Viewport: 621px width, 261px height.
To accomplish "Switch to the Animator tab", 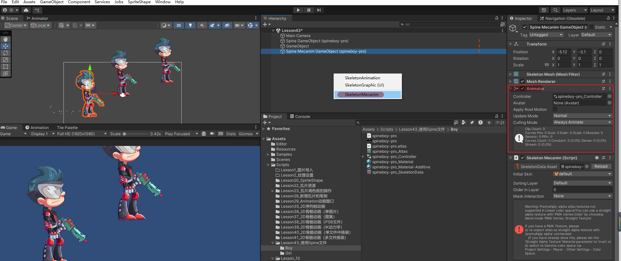I will (x=37, y=18).
